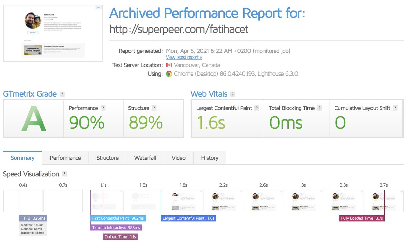Click help icon for Total Blocking Time

pyautogui.click(x=319, y=108)
